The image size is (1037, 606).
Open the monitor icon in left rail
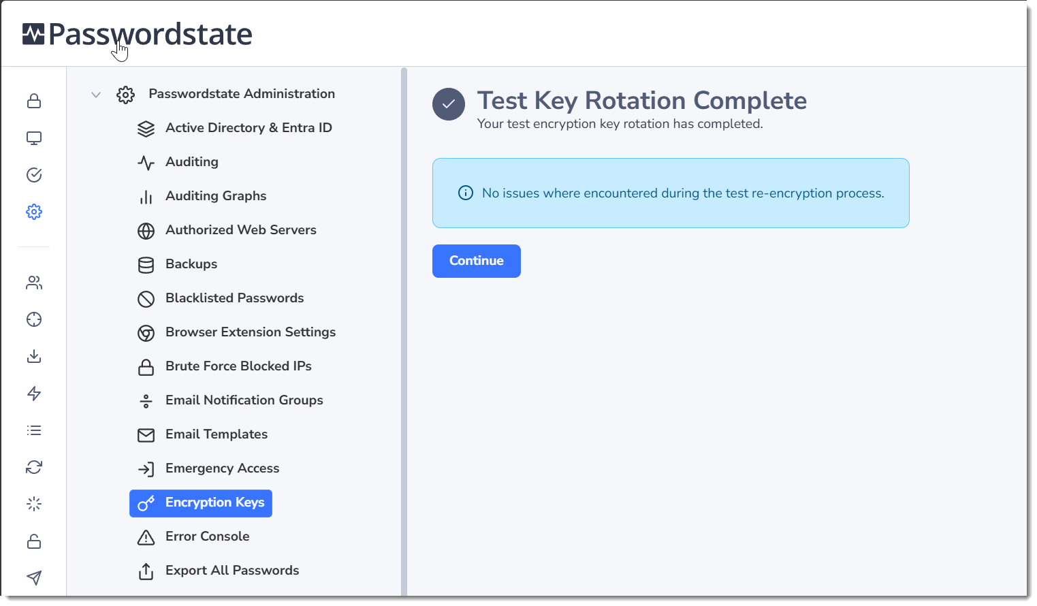pyautogui.click(x=34, y=138)
